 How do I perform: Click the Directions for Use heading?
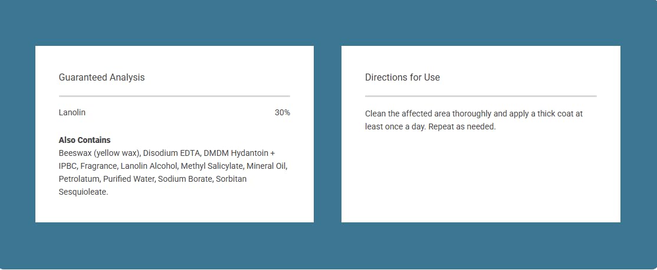click(x=402, y=77)
